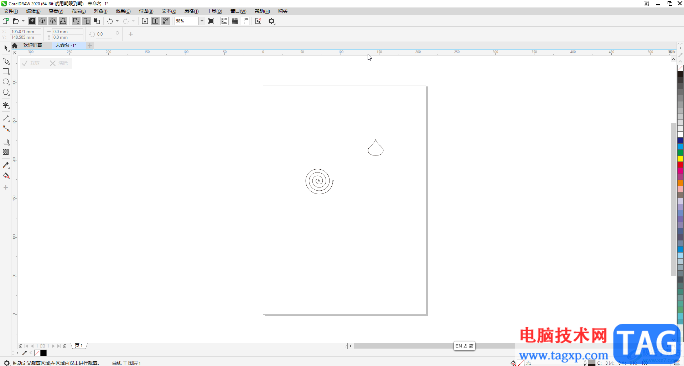684x366 pixels.
Task: Click the Import icon with down arrow
Action: [x=145, y=21]
